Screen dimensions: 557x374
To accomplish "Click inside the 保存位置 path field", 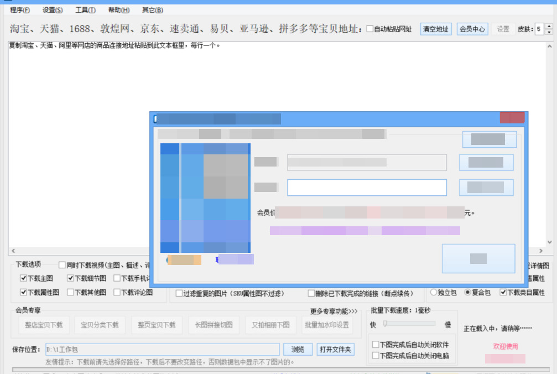I will 162,350.
